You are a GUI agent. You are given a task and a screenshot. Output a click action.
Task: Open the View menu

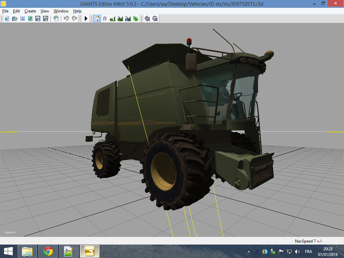45,11
